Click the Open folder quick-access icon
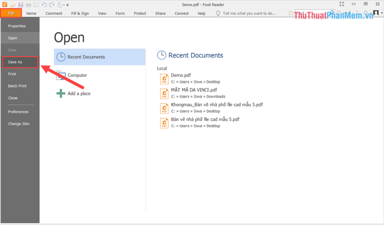Viewport: 384px width, 225px height. pos(13,4)
